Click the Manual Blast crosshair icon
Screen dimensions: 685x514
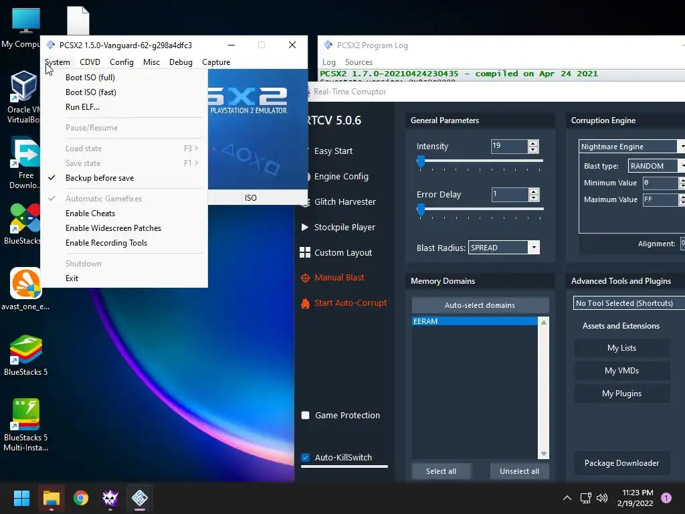305,278
